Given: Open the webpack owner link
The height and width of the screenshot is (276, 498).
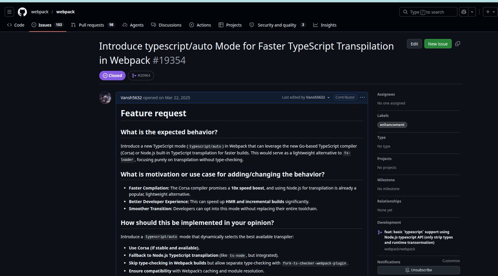Looking at the screenshot, I should coord(40,12).
